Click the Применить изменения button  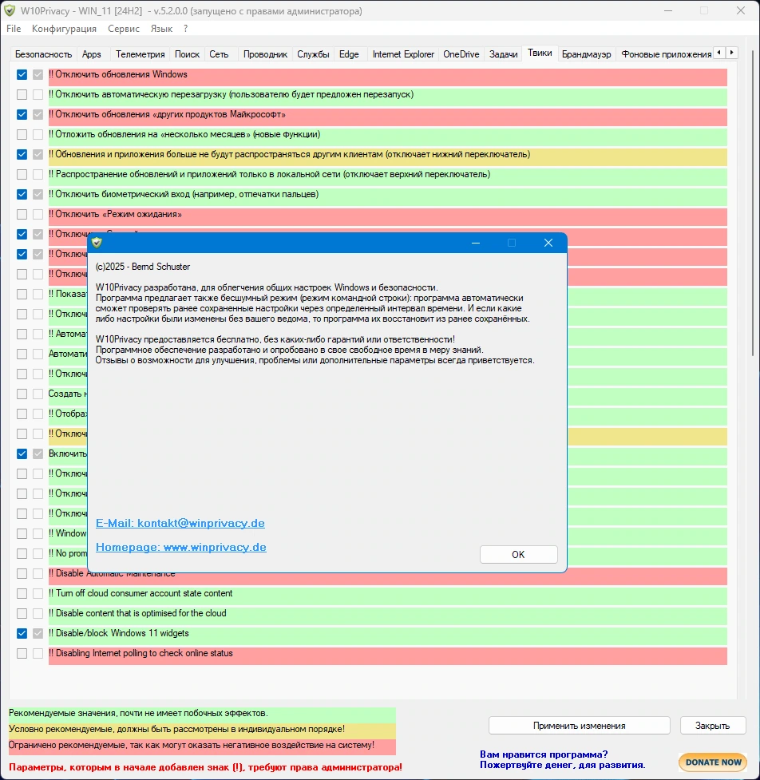580,725
